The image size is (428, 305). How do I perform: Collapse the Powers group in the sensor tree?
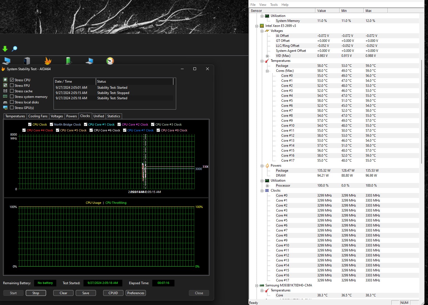(262, 166)
